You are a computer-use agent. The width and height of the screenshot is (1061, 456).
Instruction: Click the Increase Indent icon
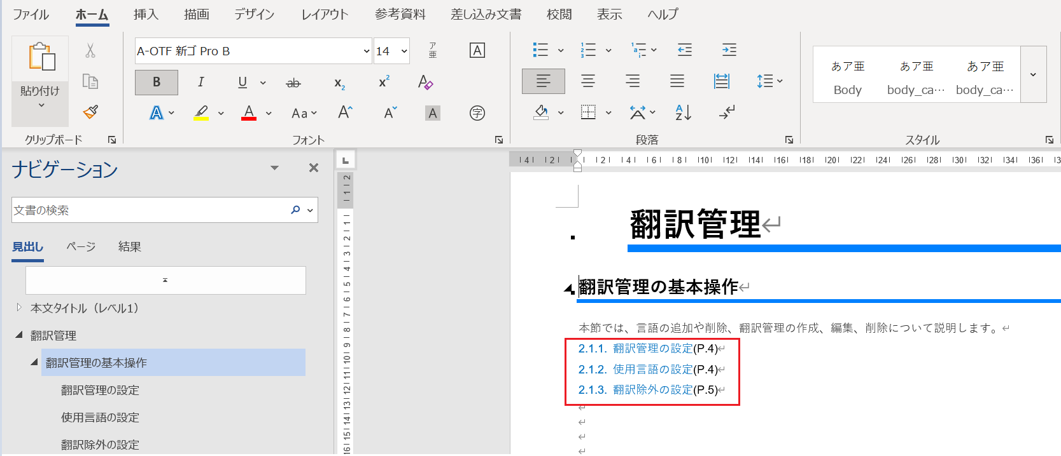729,50
